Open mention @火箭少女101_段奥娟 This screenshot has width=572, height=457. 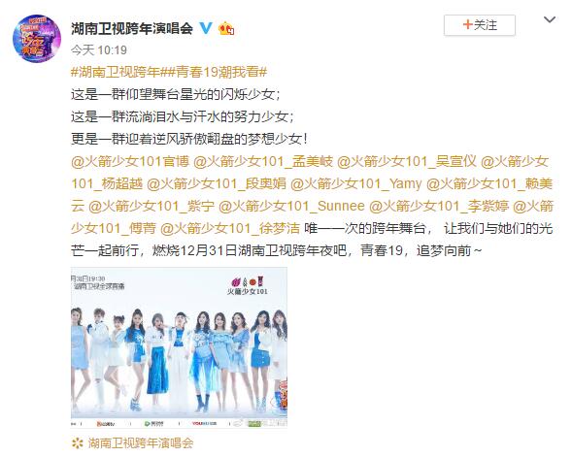217,183
